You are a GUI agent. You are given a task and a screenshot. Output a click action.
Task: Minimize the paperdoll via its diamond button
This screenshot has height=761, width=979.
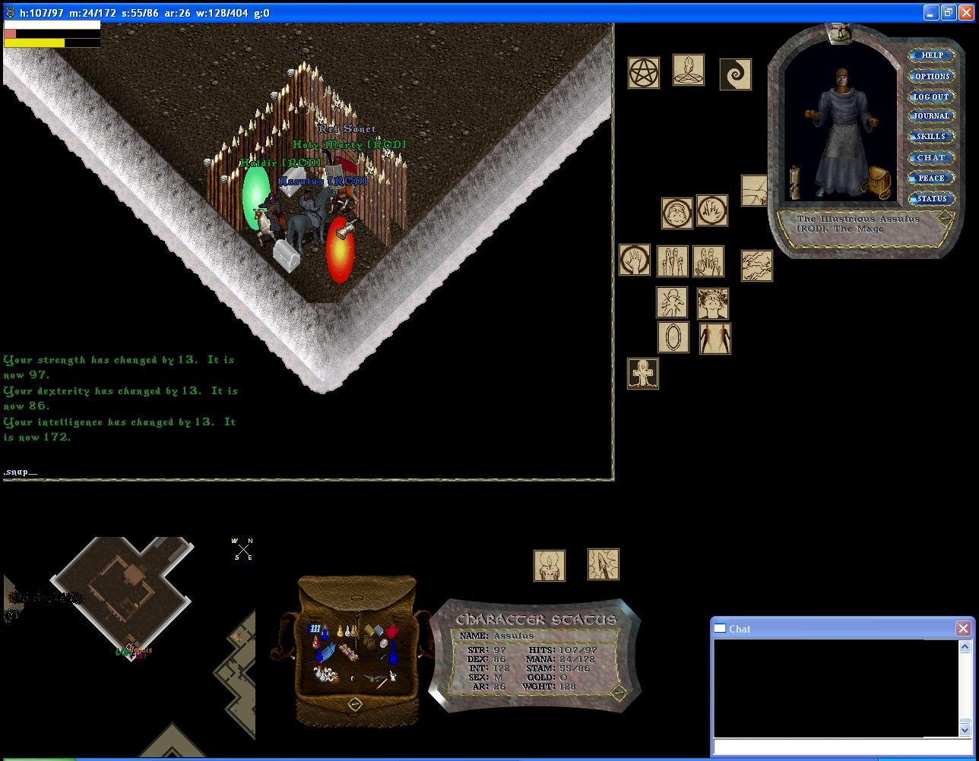coord(945,219)
